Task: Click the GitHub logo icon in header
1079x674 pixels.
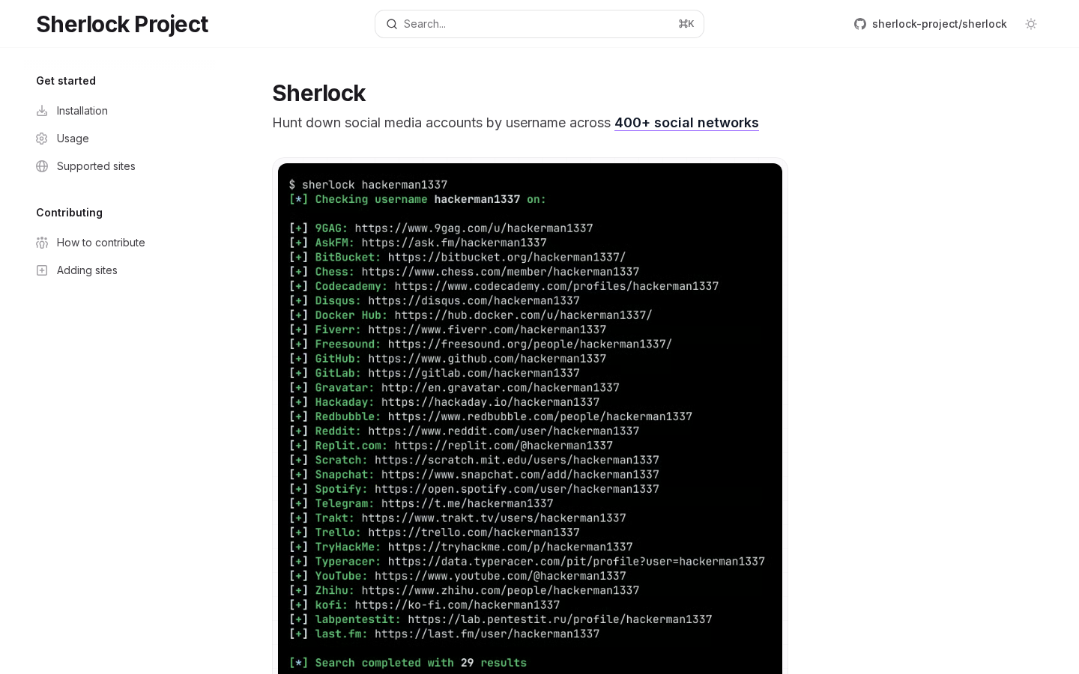Action: [x=860, y=24]
